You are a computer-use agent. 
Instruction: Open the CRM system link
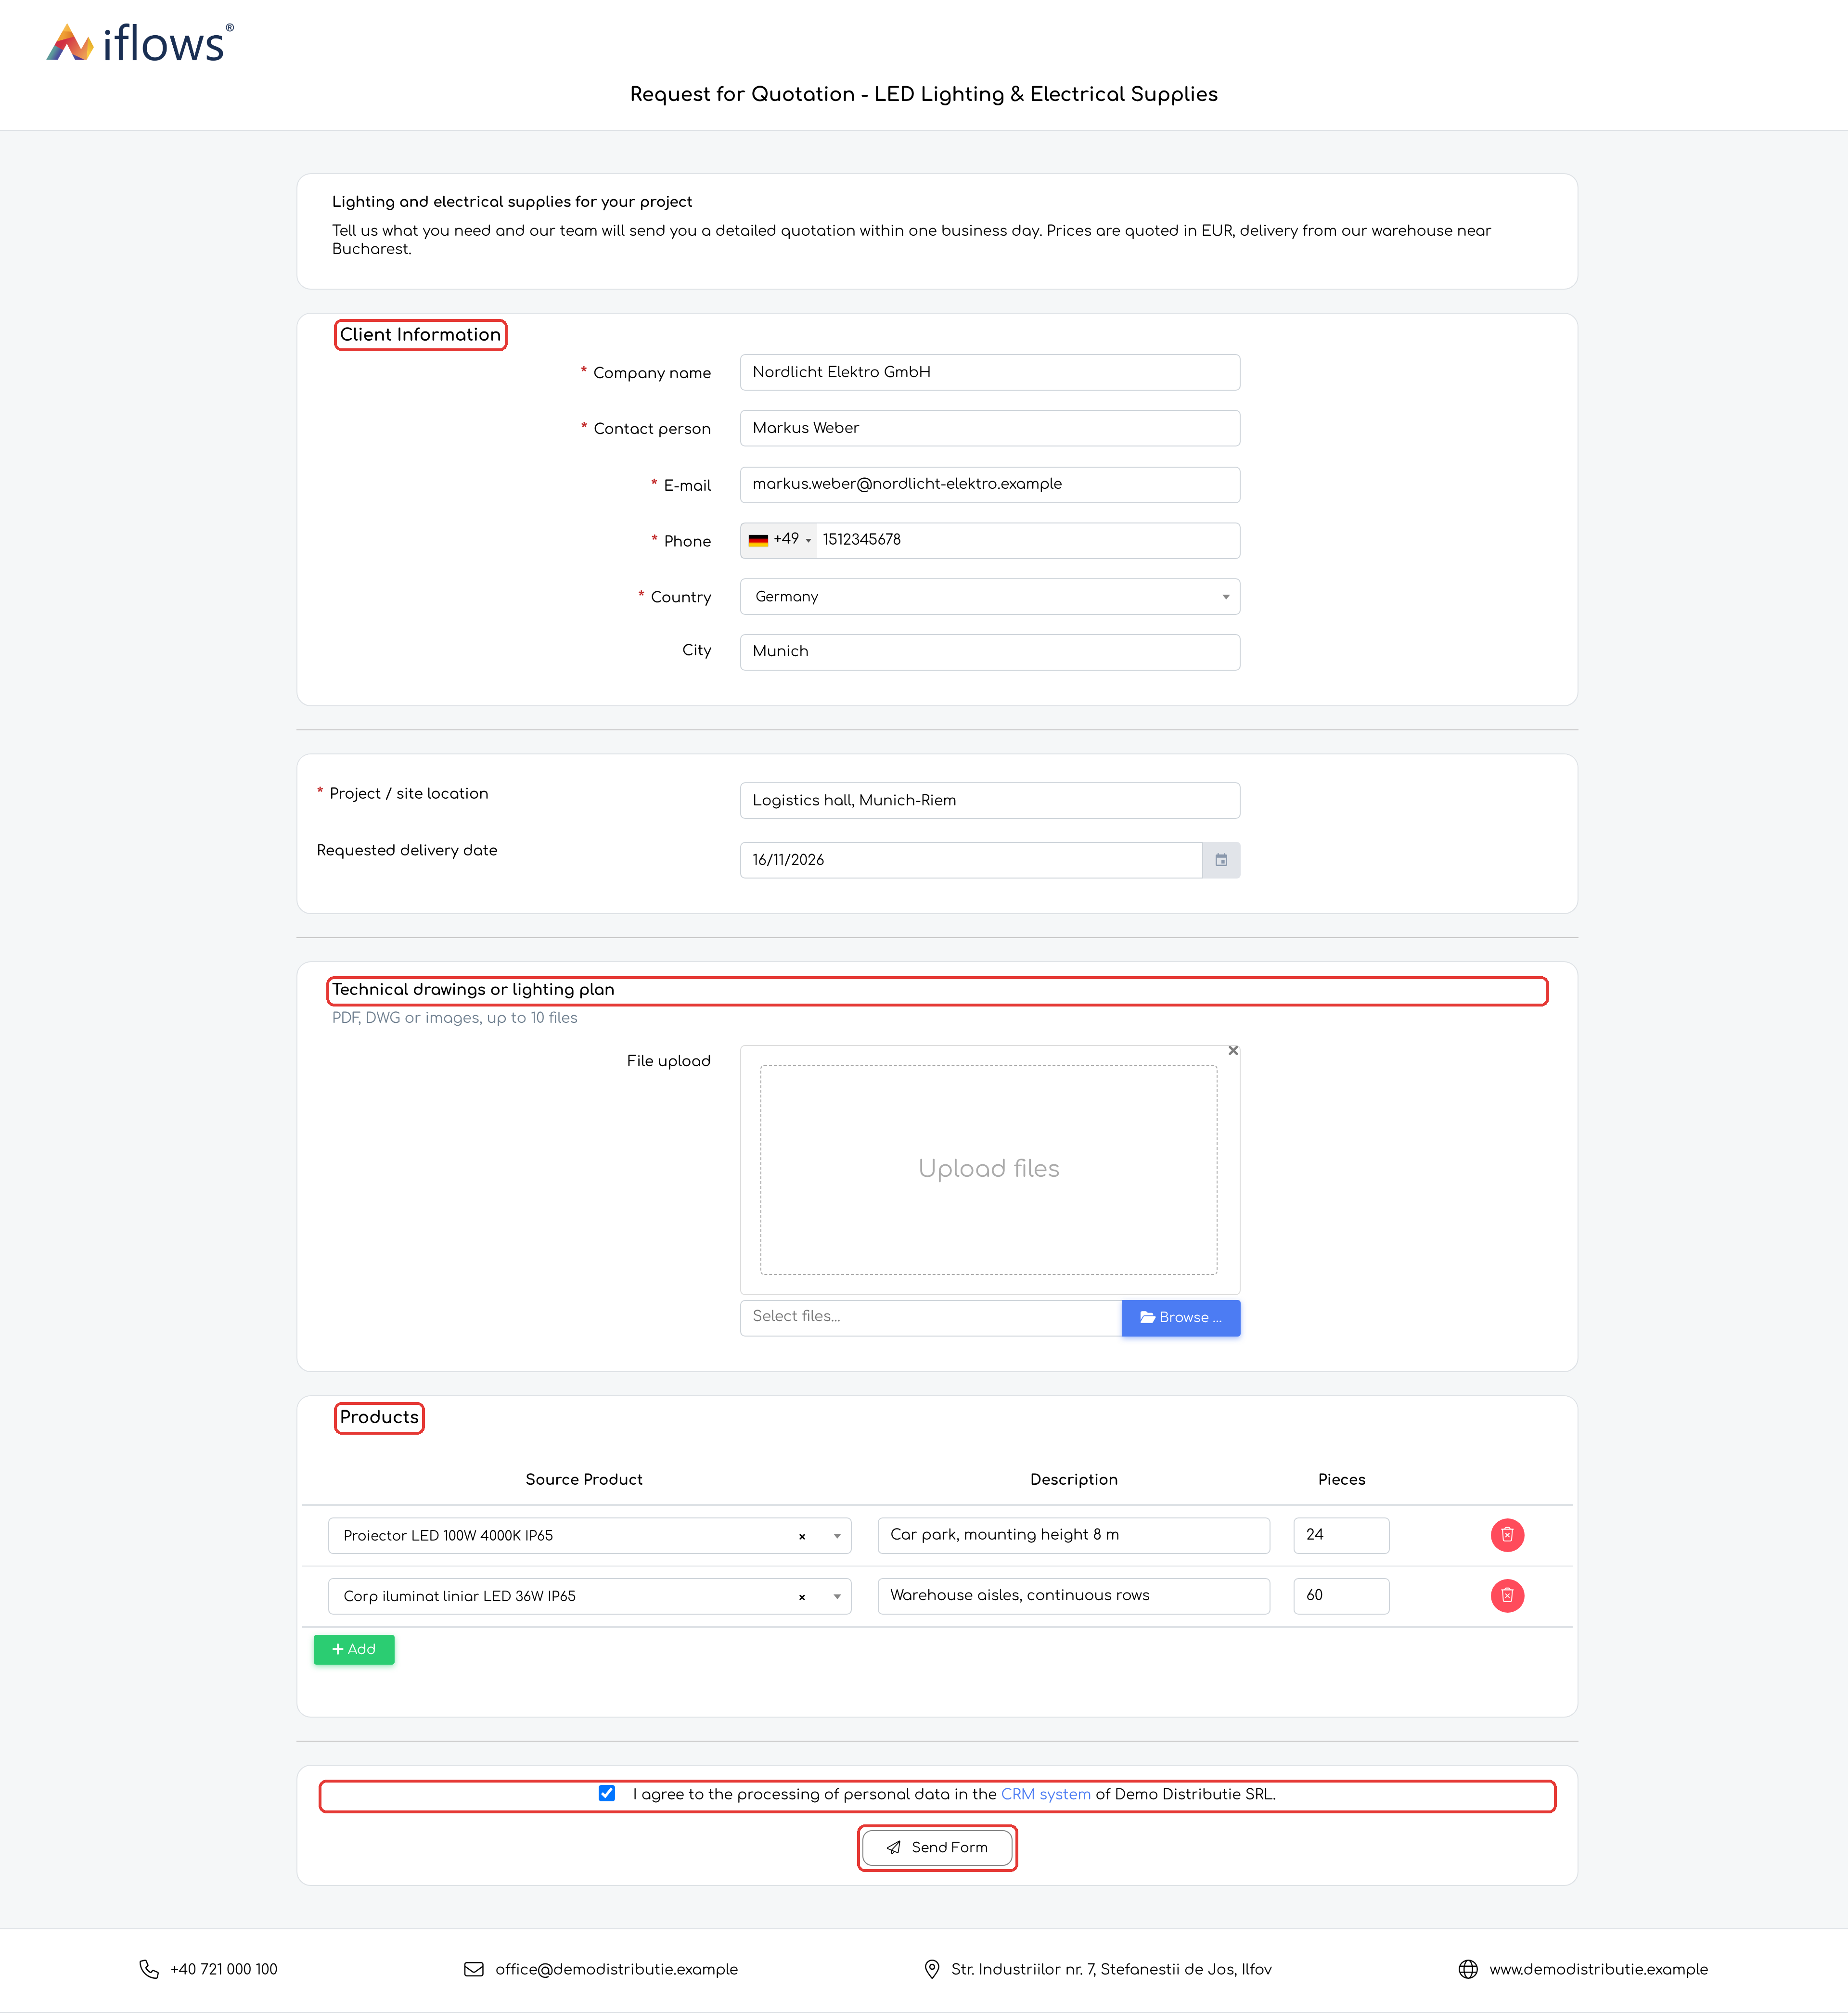(1046, 1794)
